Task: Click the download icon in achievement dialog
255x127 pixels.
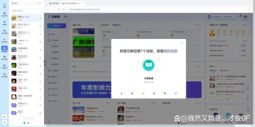Action: [121, 93]
